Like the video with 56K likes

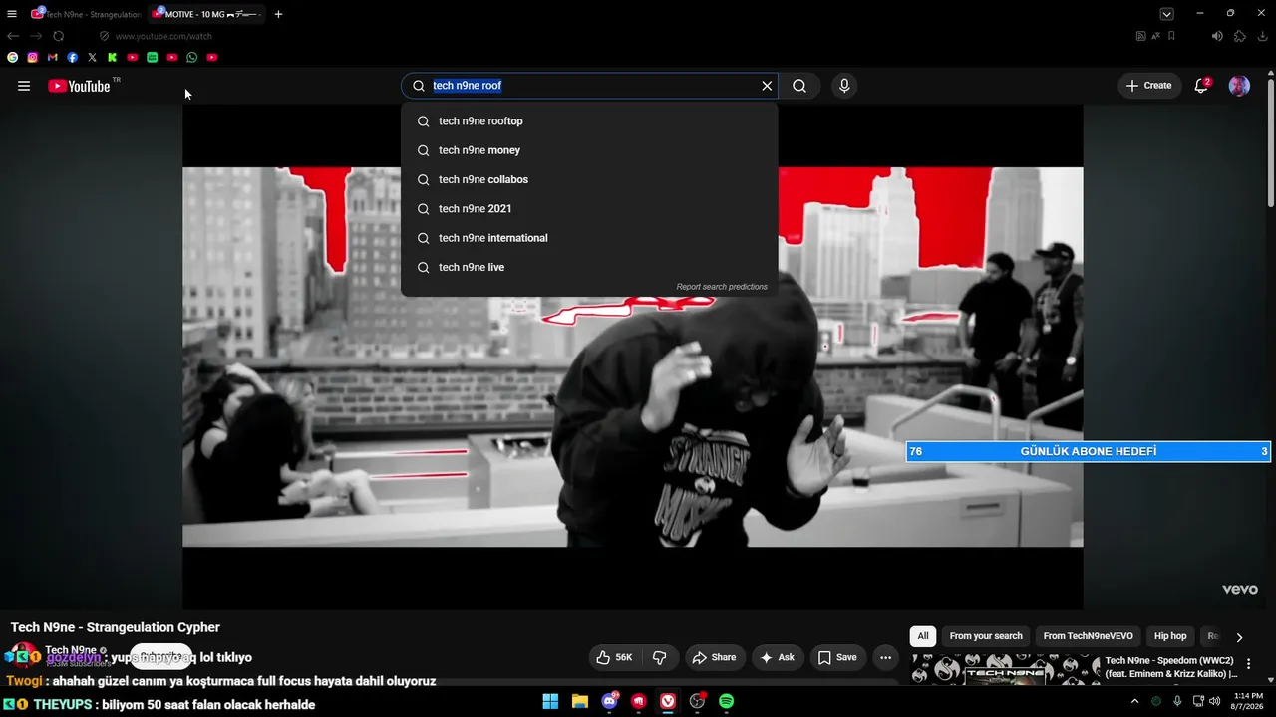[x=615, y=657]
